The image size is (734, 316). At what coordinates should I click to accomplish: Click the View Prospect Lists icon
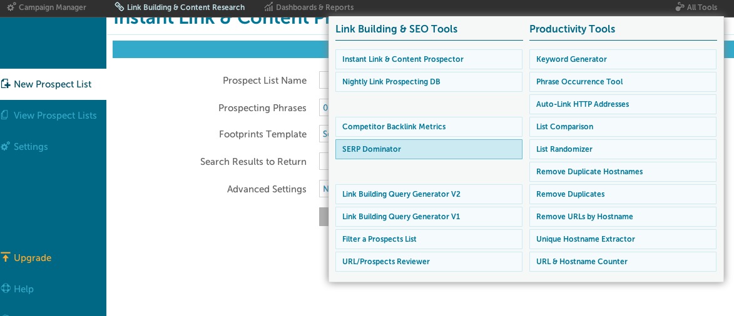coord(5,115)
